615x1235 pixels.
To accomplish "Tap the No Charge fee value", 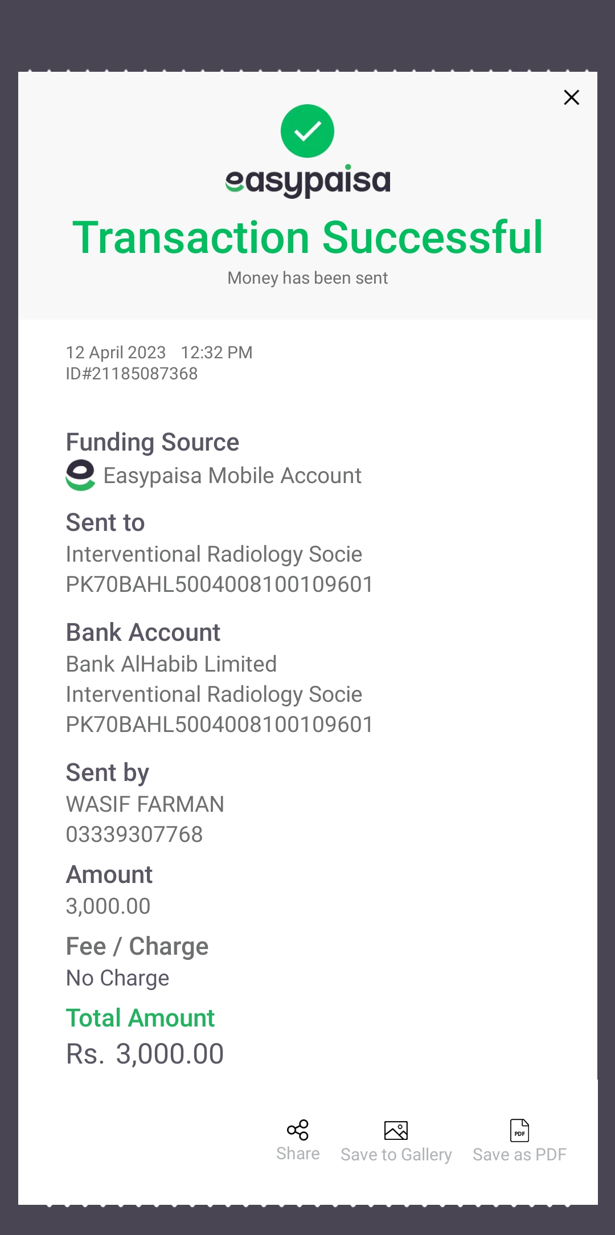I will click(118, 978).
